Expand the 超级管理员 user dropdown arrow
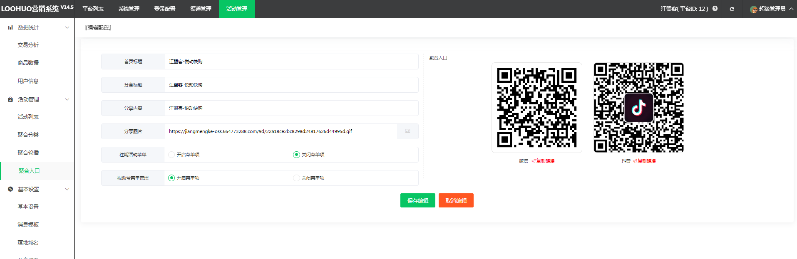The width and height of the screenshot is (797, 259). (x=791, y=9)
